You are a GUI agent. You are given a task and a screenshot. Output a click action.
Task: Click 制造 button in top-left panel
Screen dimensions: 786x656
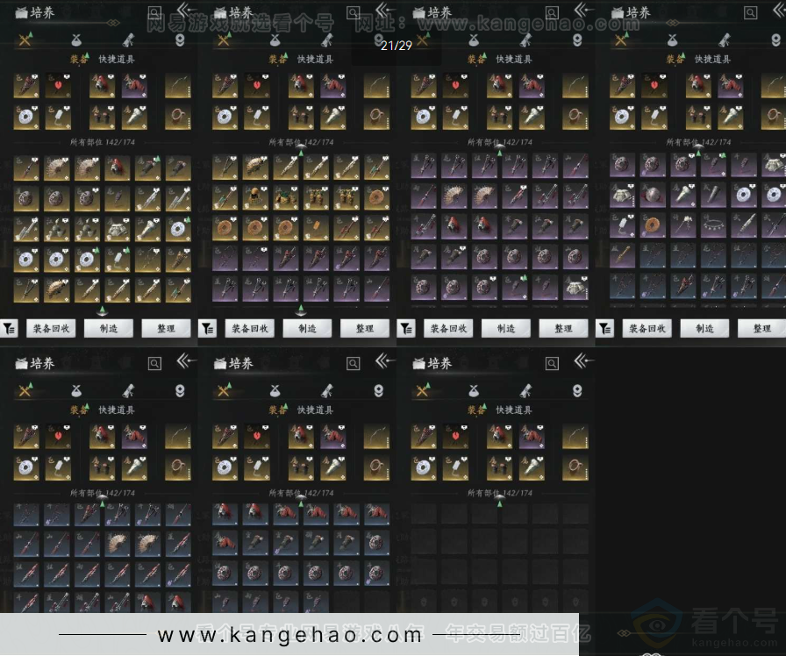[109, 329]
